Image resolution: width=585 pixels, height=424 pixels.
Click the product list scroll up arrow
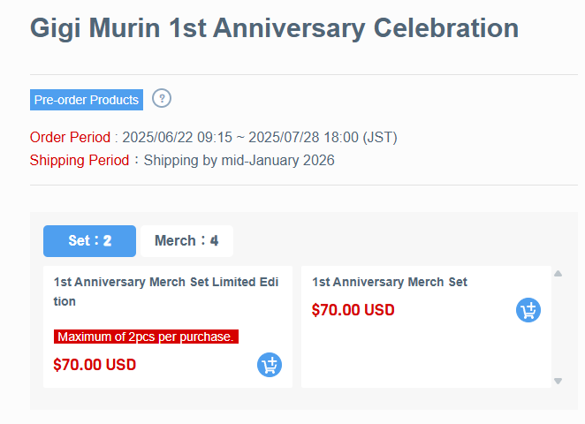pos(558,274)
